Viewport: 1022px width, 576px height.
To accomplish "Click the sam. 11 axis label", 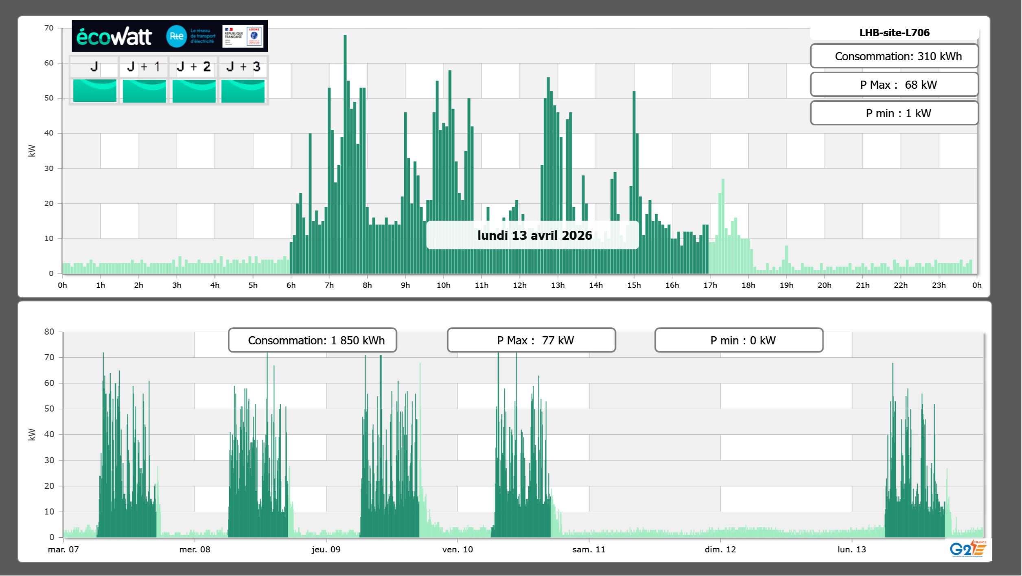I will tap(589, 550).
